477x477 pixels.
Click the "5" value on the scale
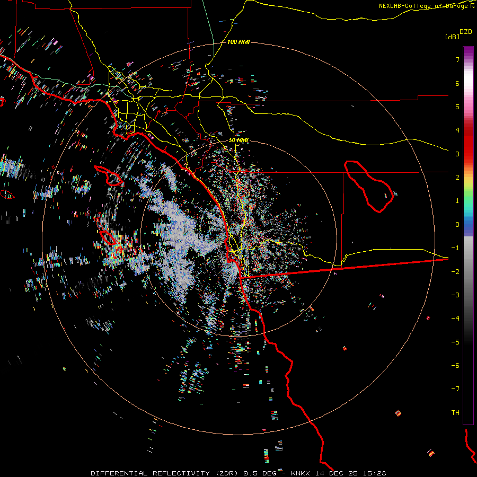point(457,107)
